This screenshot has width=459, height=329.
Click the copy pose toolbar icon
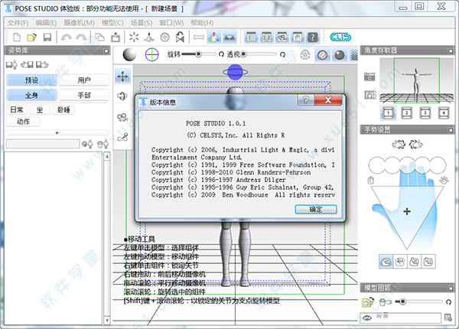pos(99,37)
